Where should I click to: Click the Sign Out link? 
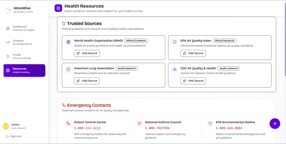[x=14, y=136]
